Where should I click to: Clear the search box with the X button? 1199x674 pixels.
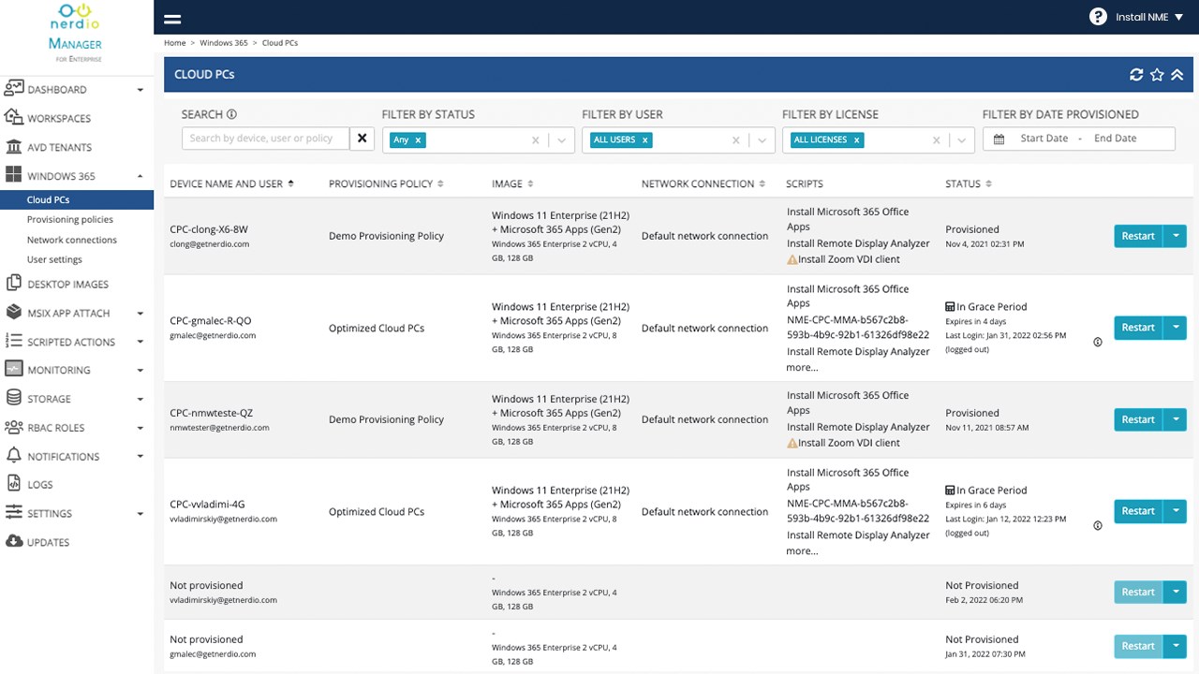point(363,139)
